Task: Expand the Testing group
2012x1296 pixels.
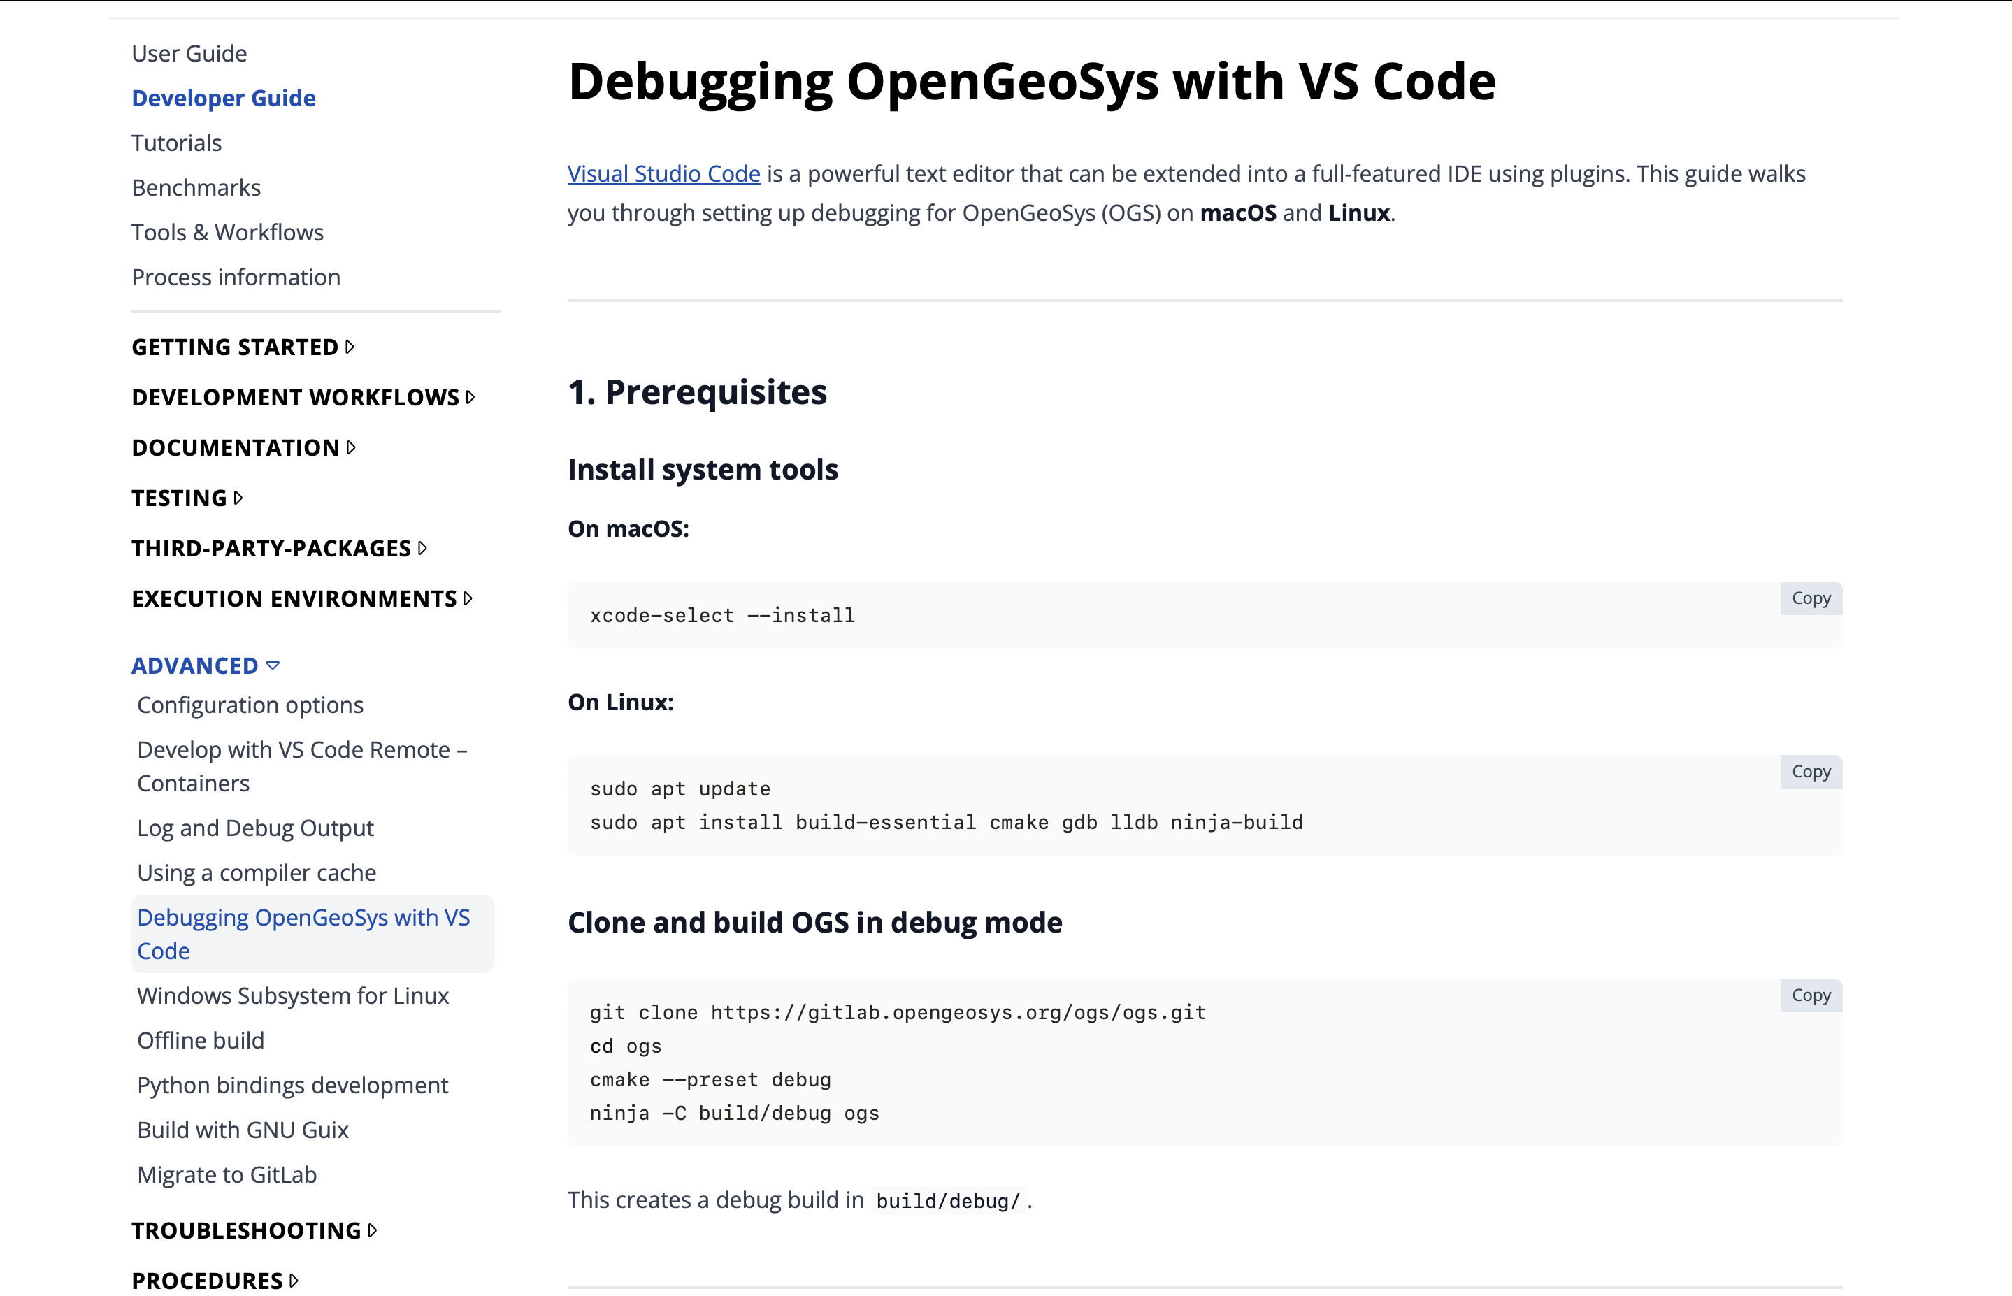Action: point(187,498)
